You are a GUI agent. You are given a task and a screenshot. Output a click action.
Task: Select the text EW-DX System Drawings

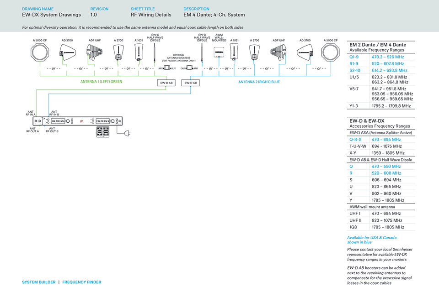click(x=52, y=15)
